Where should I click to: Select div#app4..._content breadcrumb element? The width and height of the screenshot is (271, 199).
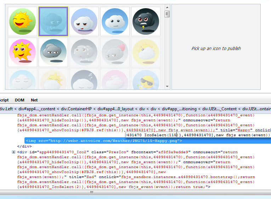(37, 109)
